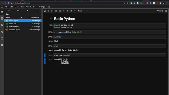
Task: Open the cell type Code dropdown
Action: point(83,11)
